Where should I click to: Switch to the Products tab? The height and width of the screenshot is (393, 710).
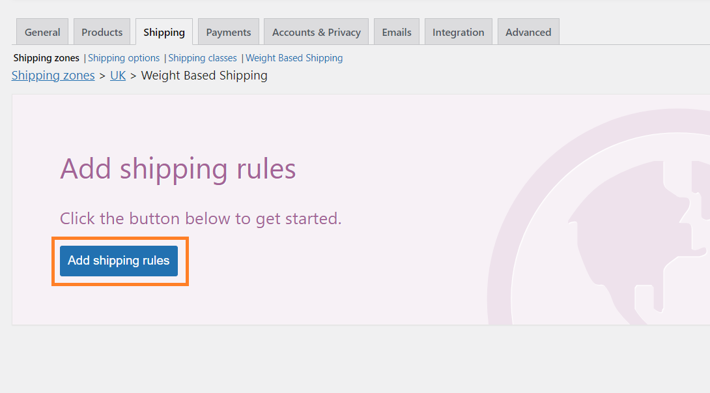102,32
